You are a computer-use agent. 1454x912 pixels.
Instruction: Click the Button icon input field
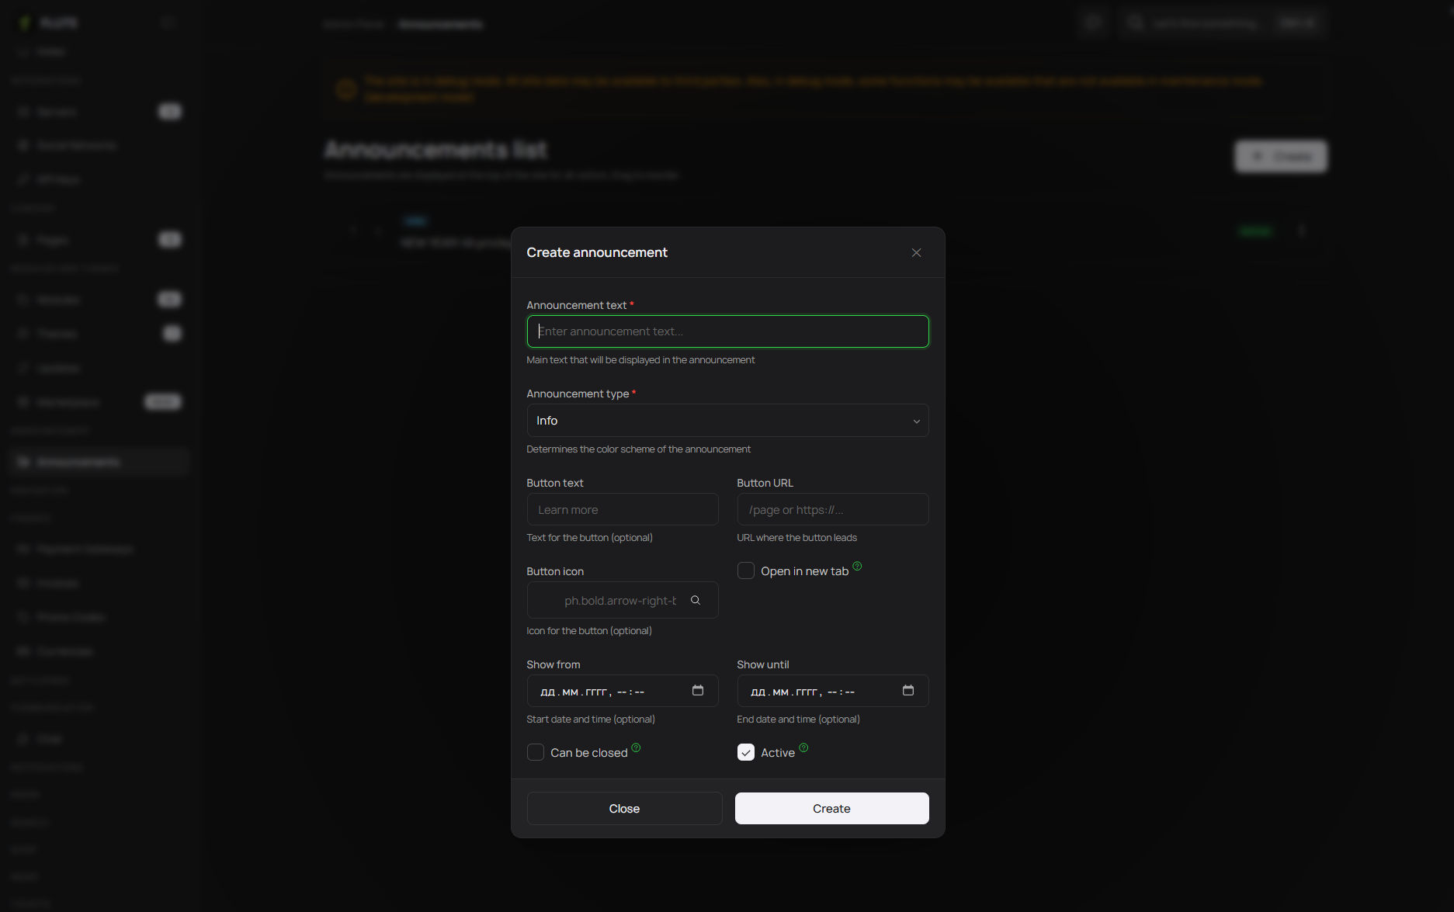click(619, 601)
